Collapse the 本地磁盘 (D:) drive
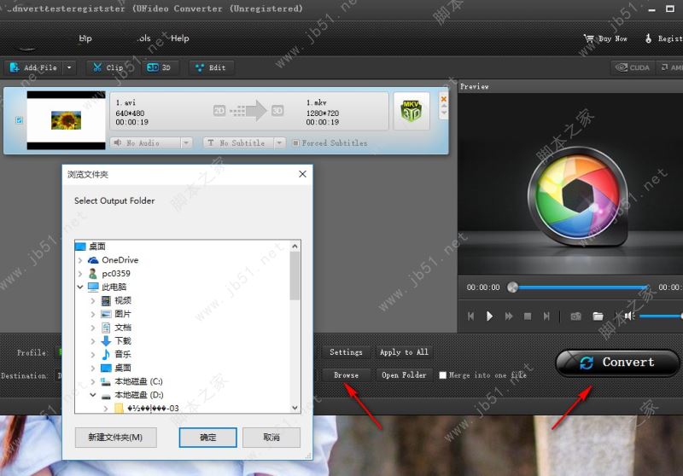 (x=93, y=395)
